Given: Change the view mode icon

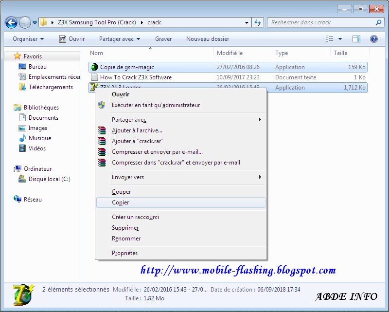Looking at the screenshot, I should (330, 39).
